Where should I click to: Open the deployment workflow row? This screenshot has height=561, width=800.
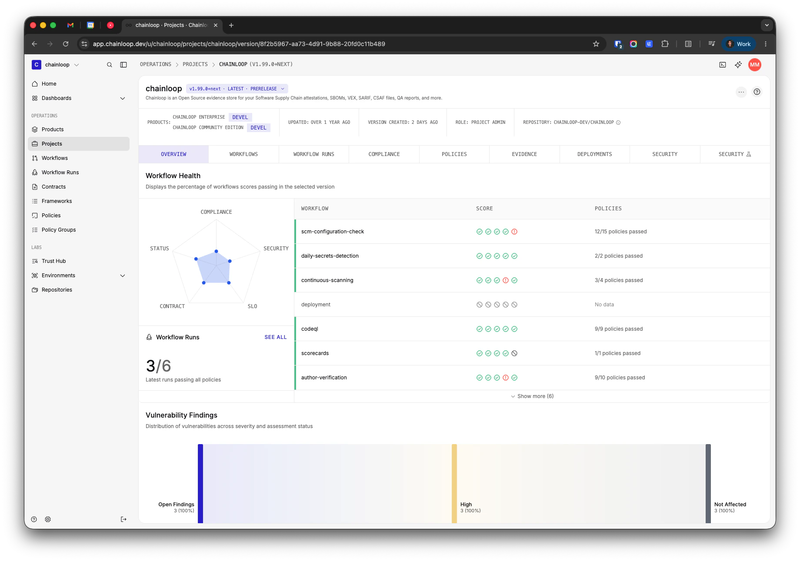(x=532, y=305)
